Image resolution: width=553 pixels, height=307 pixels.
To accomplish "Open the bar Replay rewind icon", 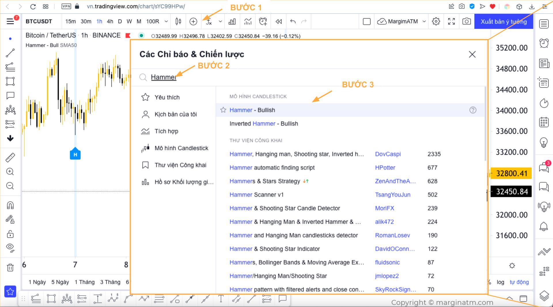I will [x=279, y=21].
